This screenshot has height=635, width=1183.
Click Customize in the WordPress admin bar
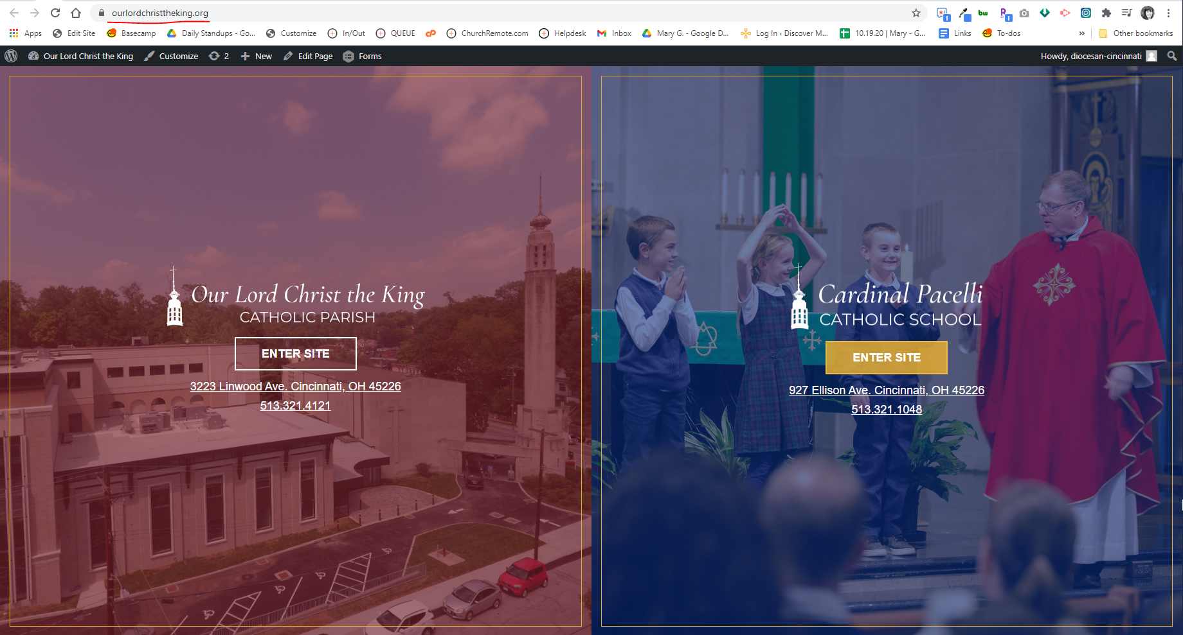point(171,56)
